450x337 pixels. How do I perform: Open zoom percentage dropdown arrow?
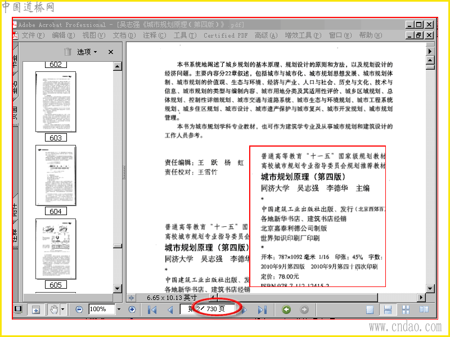[x=119, y=309]
